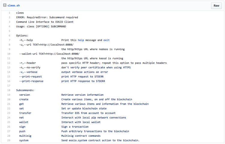Select line number 18 for the Subcommands heading

click(9, 90)
